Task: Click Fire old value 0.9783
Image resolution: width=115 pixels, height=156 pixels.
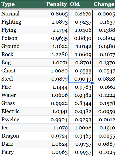Action: [x=80, y=87]
